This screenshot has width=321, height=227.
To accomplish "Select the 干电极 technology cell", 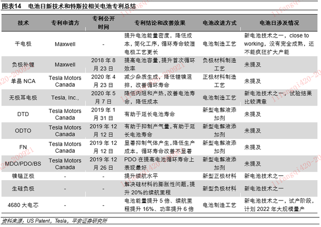I will point(23,44).
